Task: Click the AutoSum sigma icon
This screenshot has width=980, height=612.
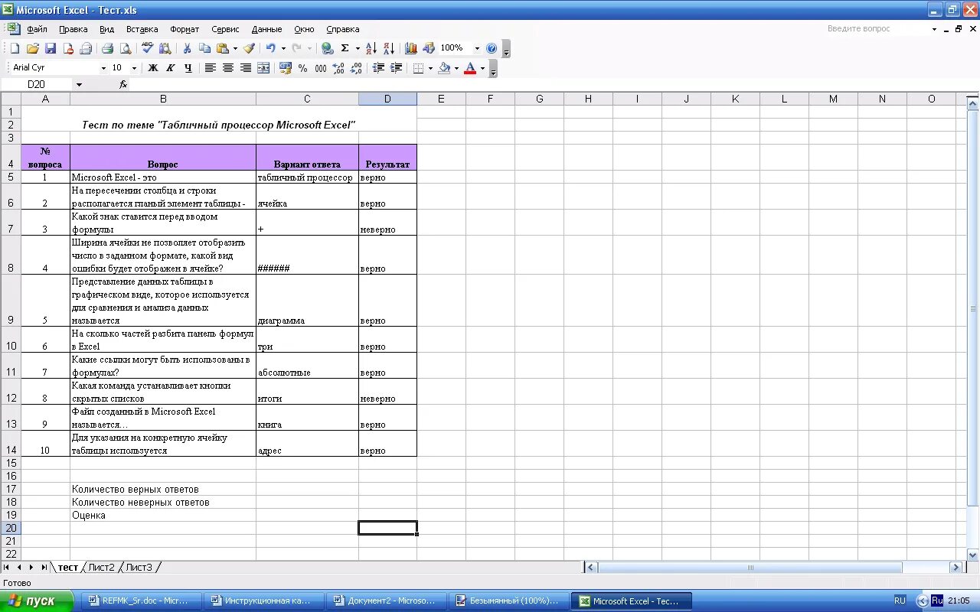Action: tap(345, 48)
